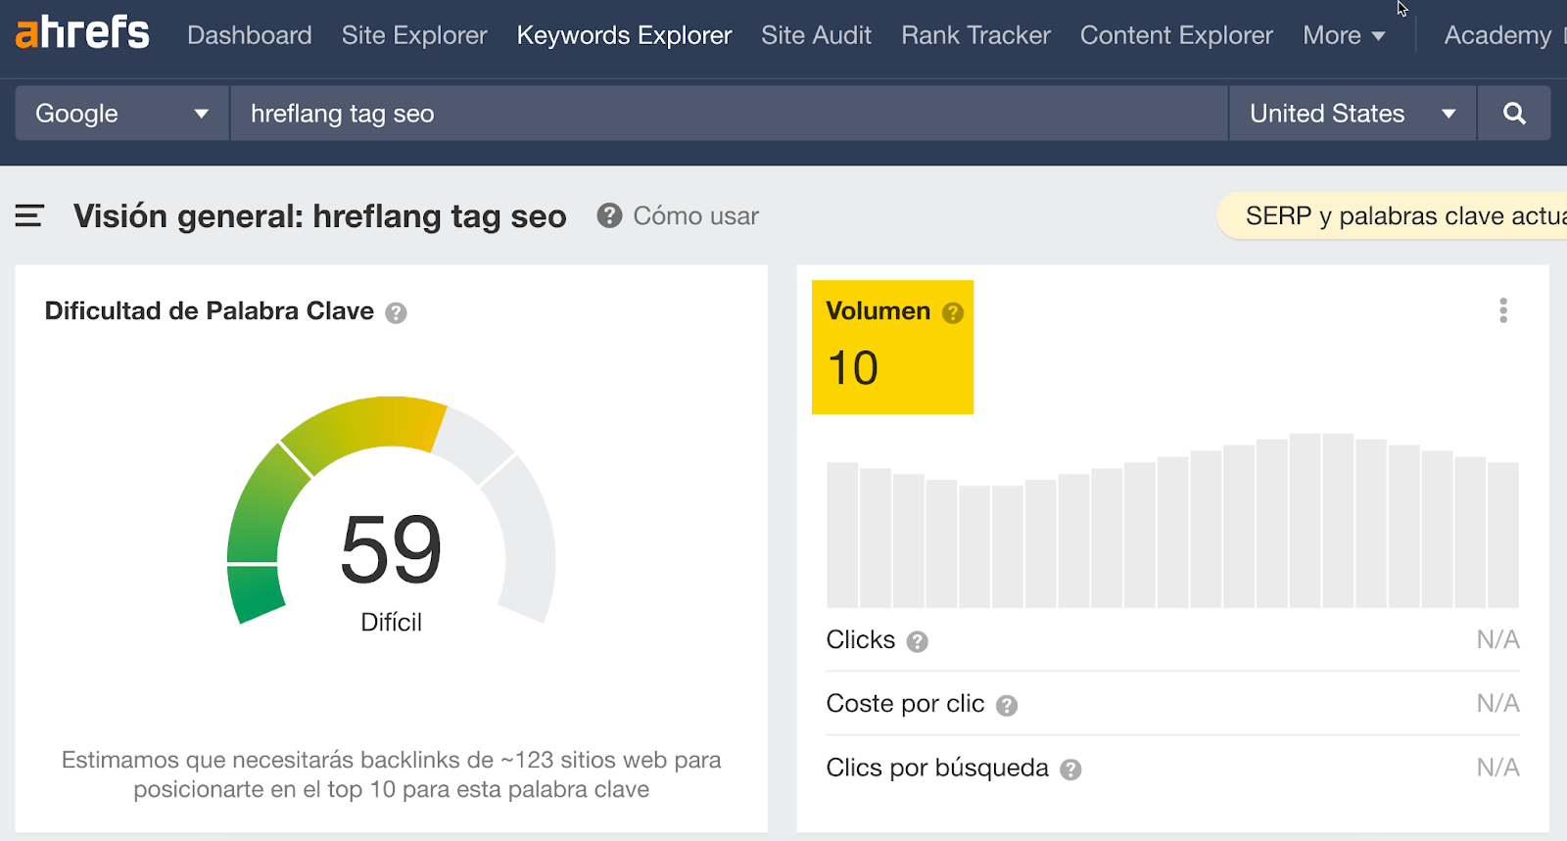Expand the More navigation menu

(1344, 35)
